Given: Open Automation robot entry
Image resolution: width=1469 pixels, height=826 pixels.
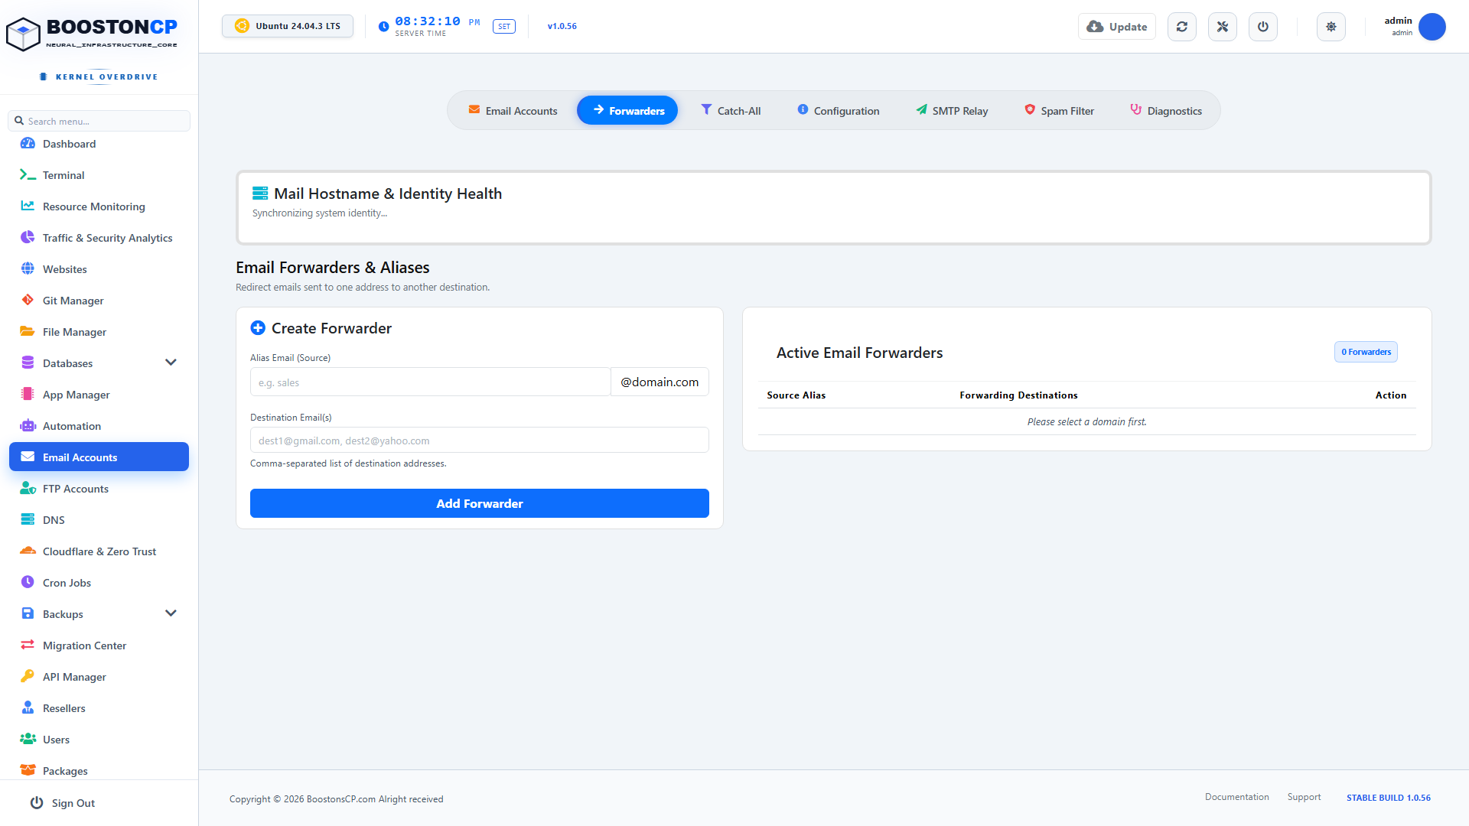Looking at the screenshot, I should [99, 426].
